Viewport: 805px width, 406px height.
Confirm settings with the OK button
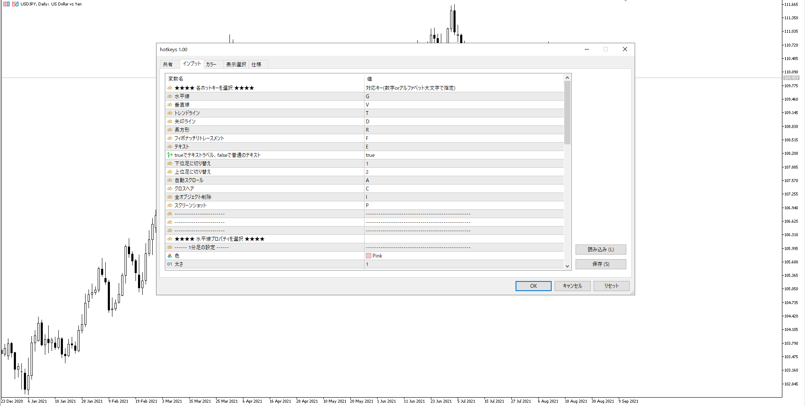pos(533,286)
